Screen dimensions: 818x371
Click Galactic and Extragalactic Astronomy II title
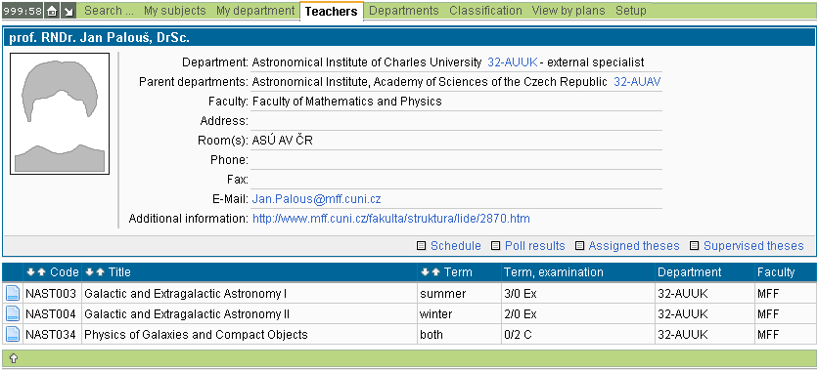[187, 313]
